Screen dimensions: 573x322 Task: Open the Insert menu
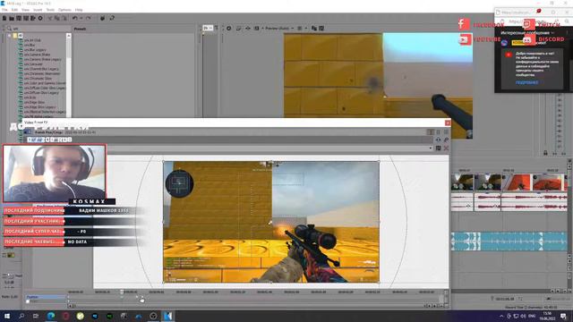[x=38, y=10]
